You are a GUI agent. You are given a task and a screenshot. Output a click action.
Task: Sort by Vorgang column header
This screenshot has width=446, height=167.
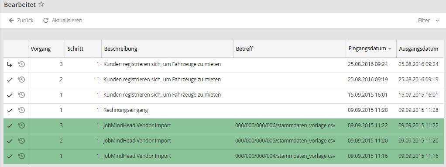click(x=41, y=49)
